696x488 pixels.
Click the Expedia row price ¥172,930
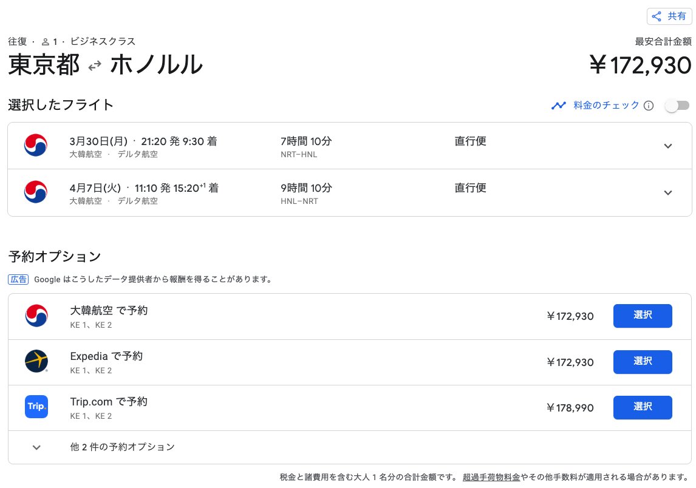tap(570, 362)
